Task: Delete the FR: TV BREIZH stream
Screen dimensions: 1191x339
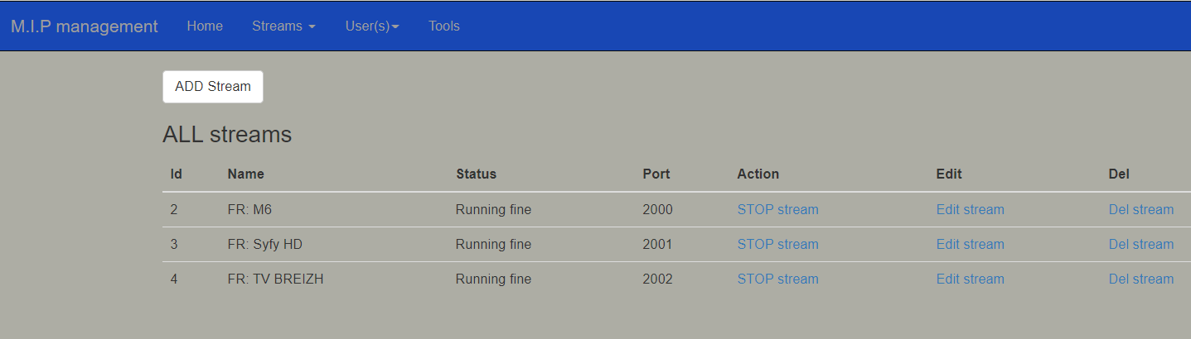Action: [x=1141, y=279]
